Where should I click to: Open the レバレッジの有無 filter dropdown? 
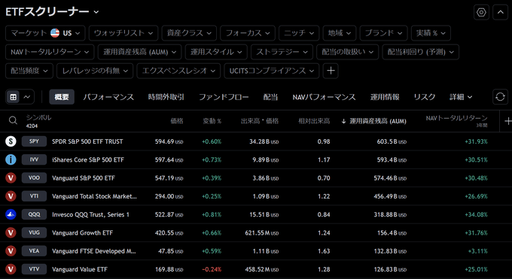(95, 71)
